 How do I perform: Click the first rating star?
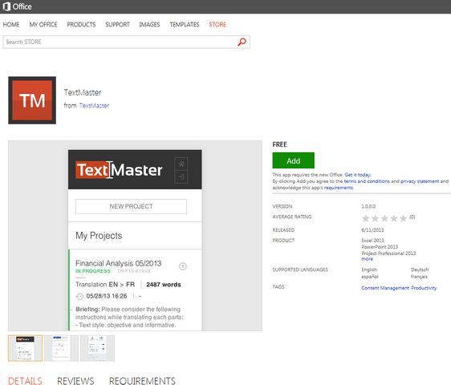click(366, 218)
